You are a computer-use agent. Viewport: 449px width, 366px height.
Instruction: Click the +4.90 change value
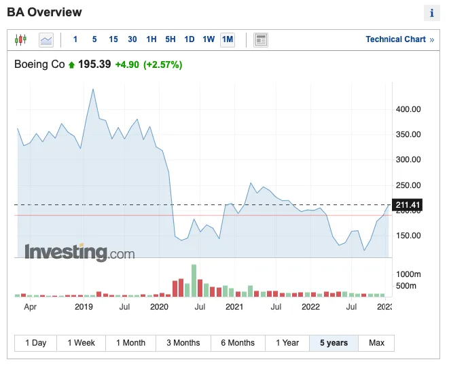tap(127, 65)
